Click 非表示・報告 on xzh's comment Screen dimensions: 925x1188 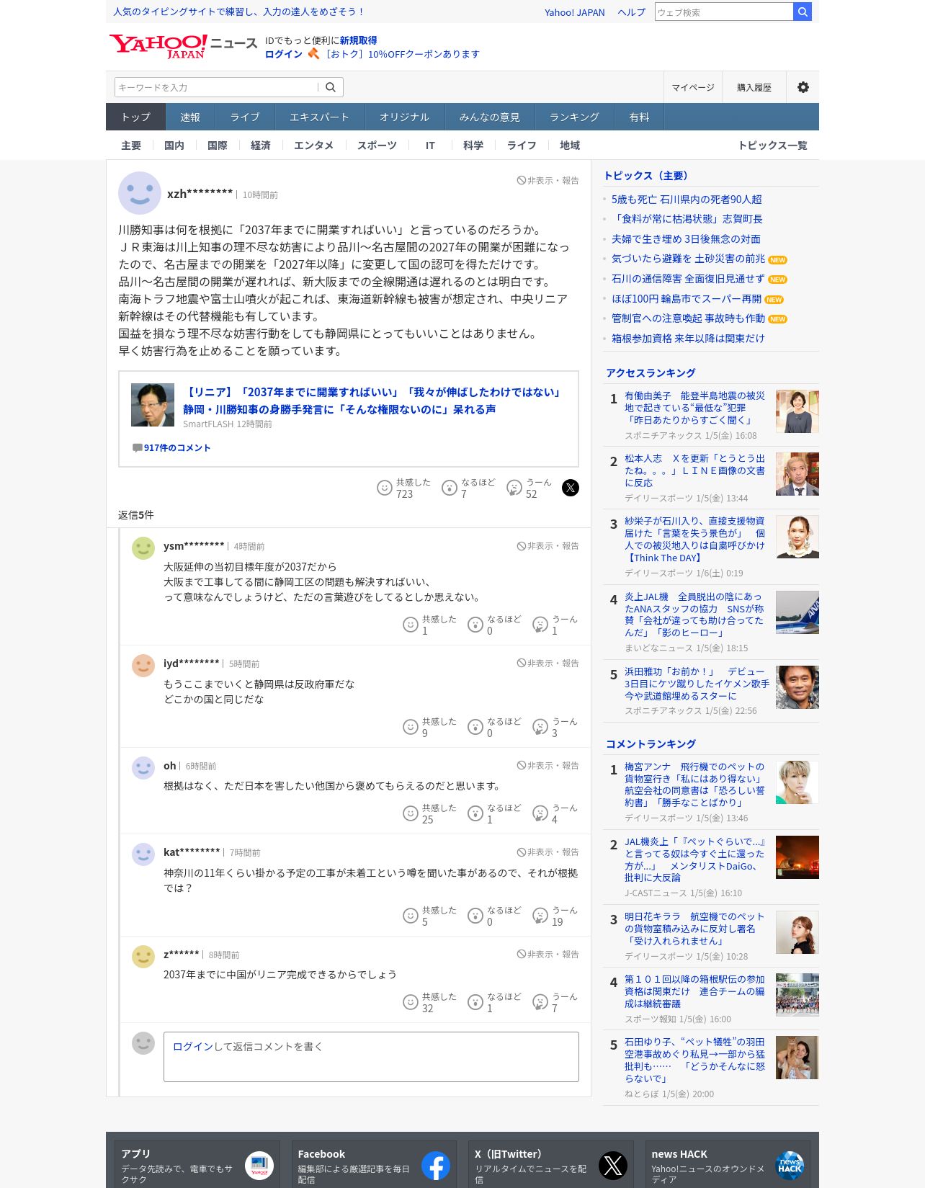coord(548,180)
